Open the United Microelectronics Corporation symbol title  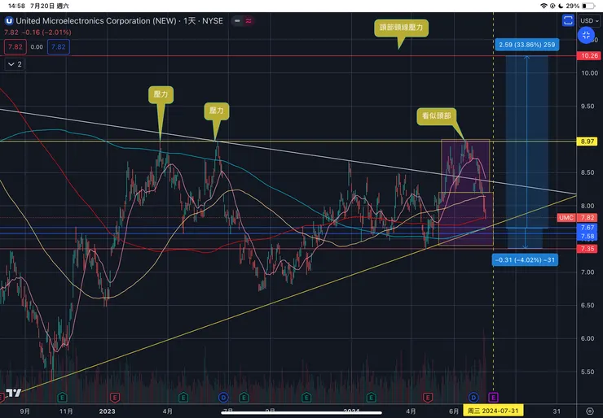(x=119, y=20)
